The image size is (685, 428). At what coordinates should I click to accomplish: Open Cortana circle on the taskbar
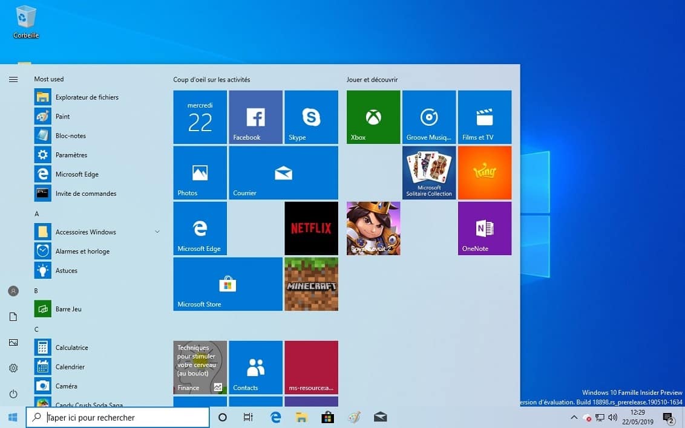(x=222, y=418)
